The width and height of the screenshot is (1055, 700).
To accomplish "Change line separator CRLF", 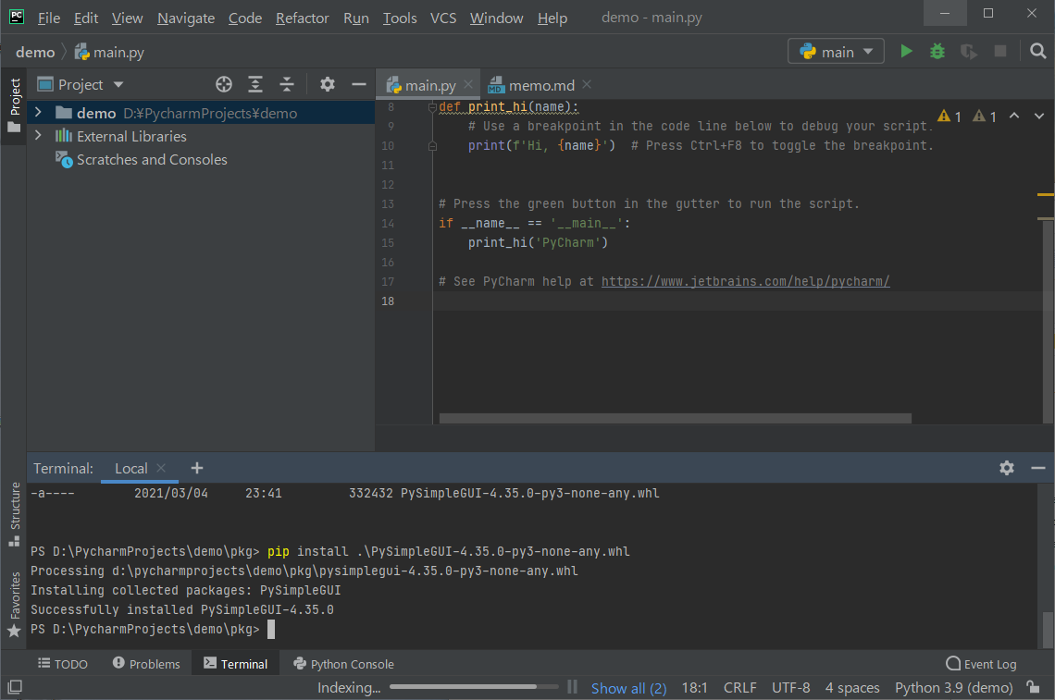I will click(739, 687).
